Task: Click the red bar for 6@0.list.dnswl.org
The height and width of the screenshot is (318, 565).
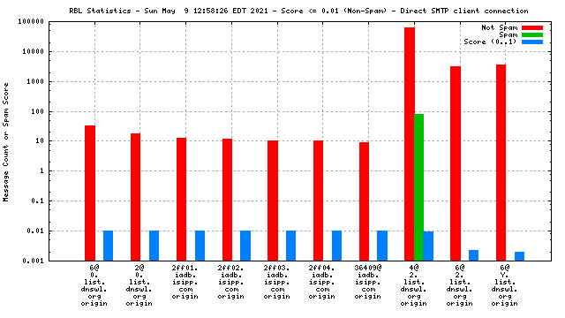Action: pyautogui.click(x=90, y=193)
